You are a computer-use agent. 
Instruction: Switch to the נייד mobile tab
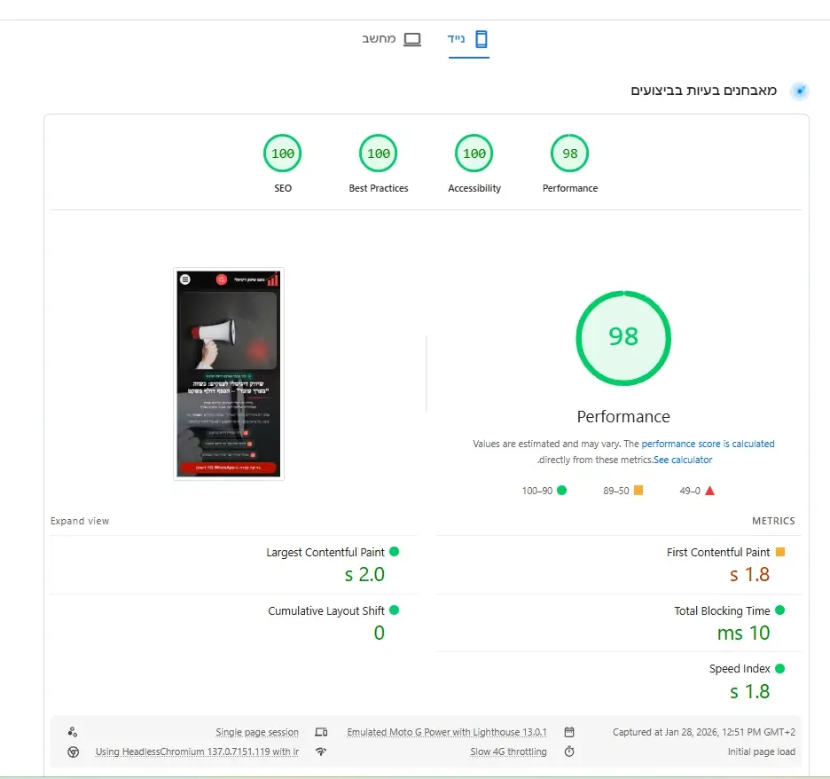468,39
